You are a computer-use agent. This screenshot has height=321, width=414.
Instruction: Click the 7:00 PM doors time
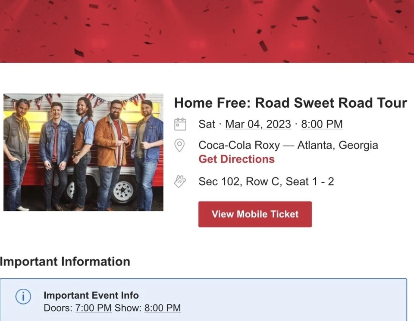point(93,308)
